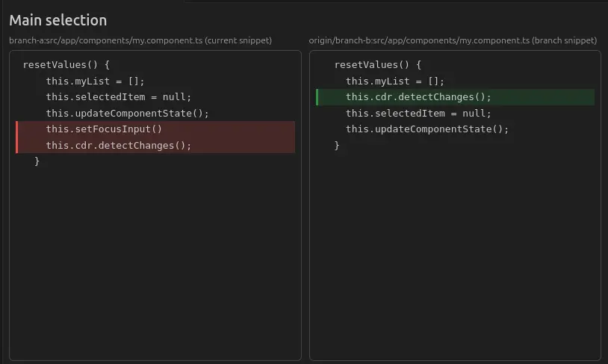Click 'resetValues() {' in the current snippet
608x364 pixels.
[x=66, y=65]
